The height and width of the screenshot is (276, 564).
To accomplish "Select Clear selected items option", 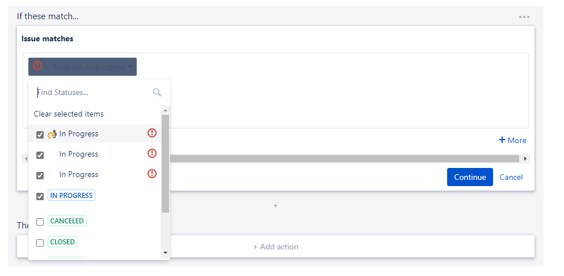I will (x=69, y=114).
